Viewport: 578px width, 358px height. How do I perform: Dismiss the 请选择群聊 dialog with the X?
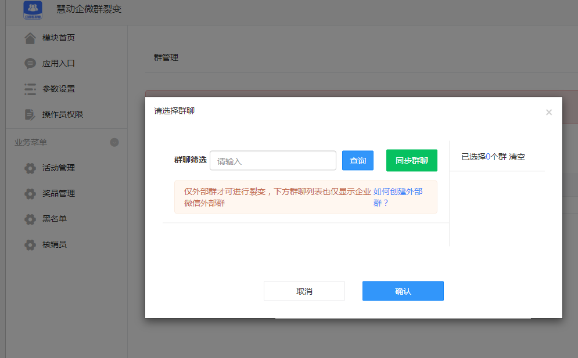pyautogui.click(x=548, y=112)
